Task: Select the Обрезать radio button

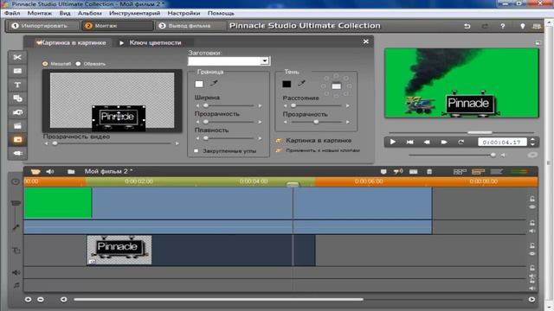Action: click(78, 64)
